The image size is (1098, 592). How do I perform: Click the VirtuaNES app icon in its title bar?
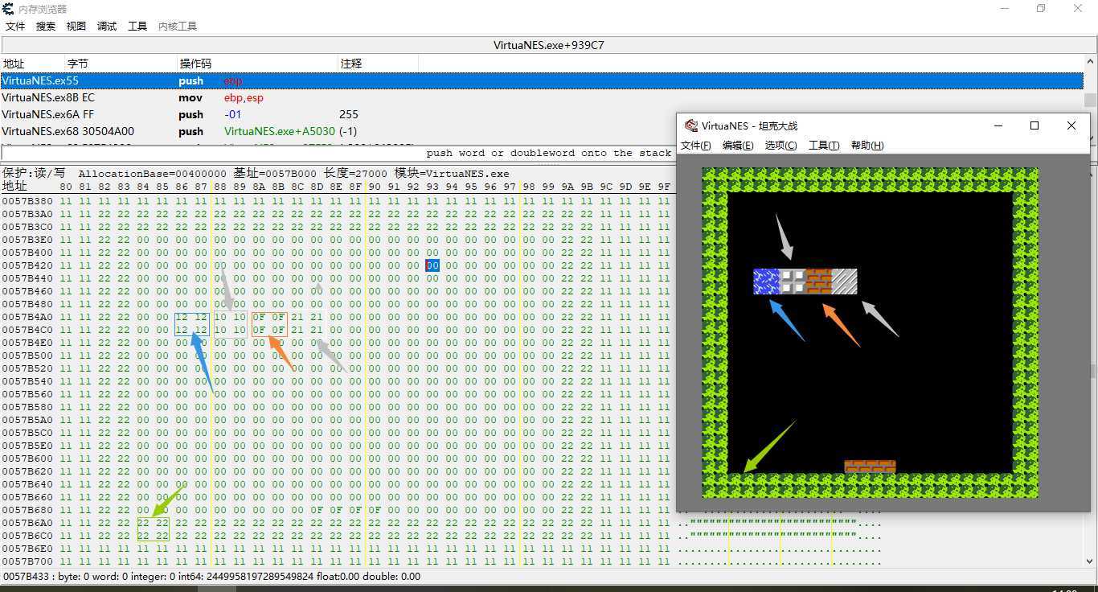coord(690,125)
